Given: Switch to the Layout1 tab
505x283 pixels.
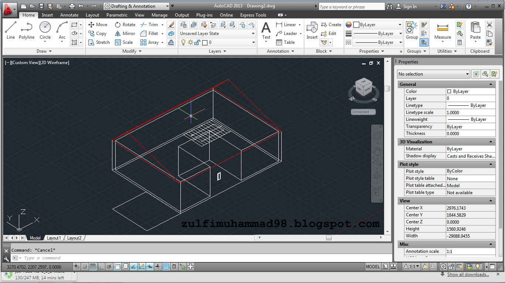Looking at the screenshot, I should (x=54, y=238).
